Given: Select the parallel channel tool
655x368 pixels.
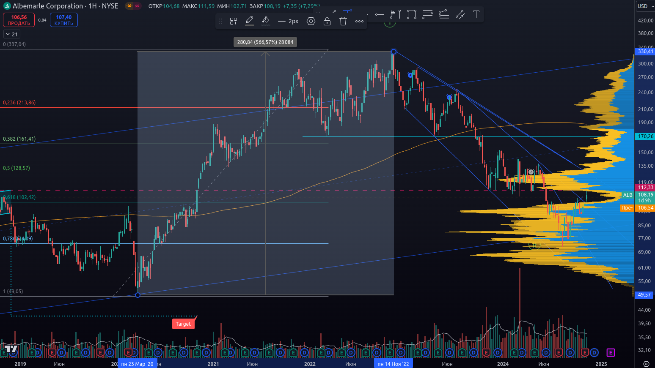Looking at the screenshot, I should pyautogui.click(x=460, y=14).
